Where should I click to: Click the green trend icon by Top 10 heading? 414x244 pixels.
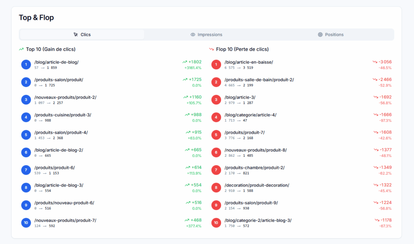pyautogui.click(x=21, y=49)
